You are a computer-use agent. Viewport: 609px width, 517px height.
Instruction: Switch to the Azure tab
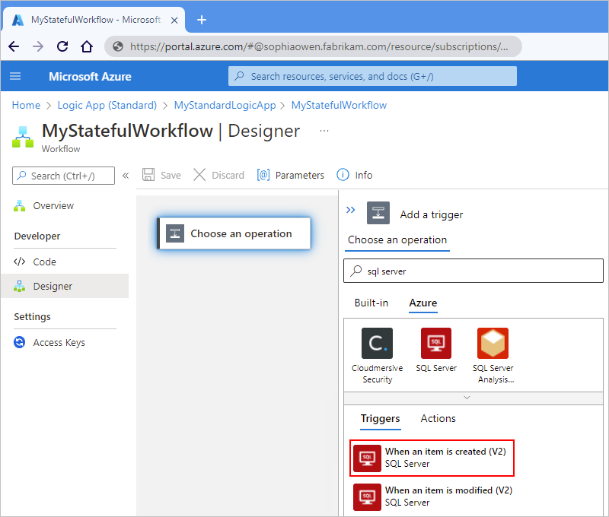423,303
